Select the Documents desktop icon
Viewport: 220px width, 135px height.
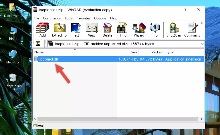(x=13, y=10)
